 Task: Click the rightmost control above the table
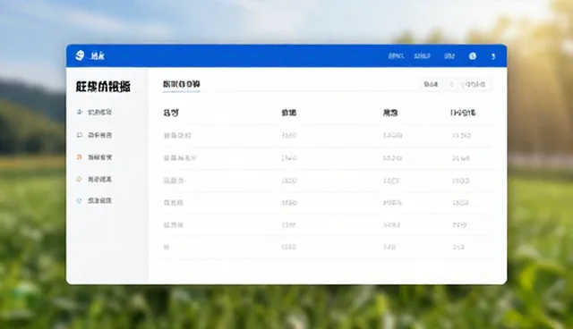pyautogui.click(x=474, y=84)
